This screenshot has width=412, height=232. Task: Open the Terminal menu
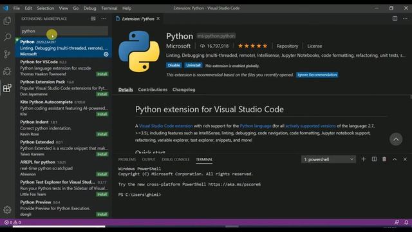(109, 8)
